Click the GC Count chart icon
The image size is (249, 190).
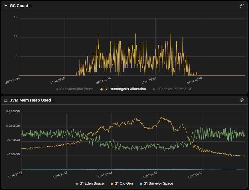pos(6,6)
